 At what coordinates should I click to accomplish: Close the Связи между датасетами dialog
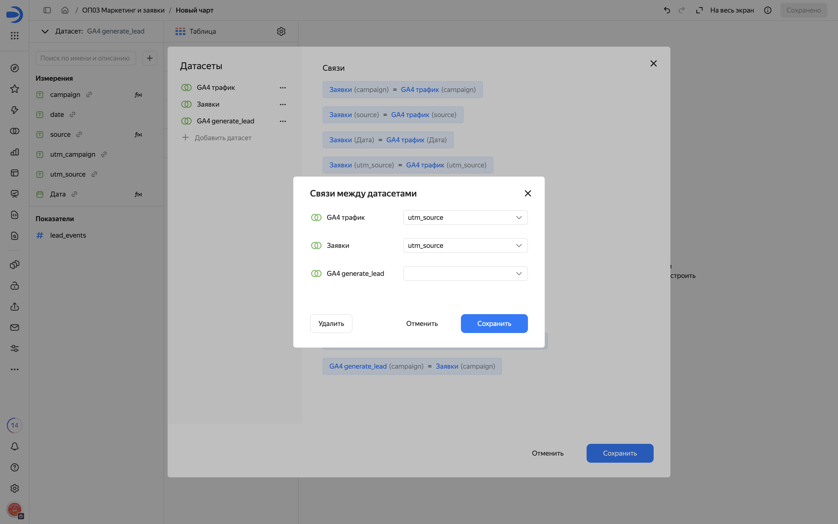pyautogui.click(x=528, y=193)
